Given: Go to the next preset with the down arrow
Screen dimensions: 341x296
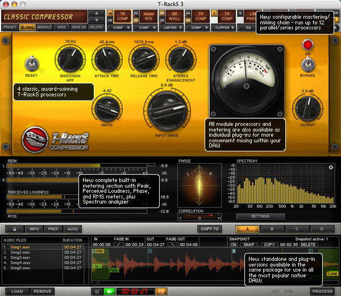Looking at the screenshot, I should [97, 20].
